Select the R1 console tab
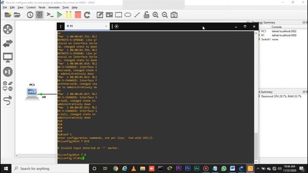This screenshot has height=173, width=308. point(87,26)
